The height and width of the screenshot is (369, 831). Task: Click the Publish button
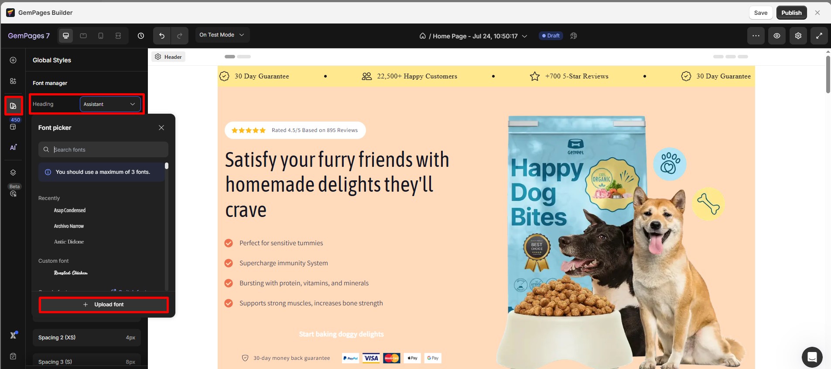tap(791, 13)
